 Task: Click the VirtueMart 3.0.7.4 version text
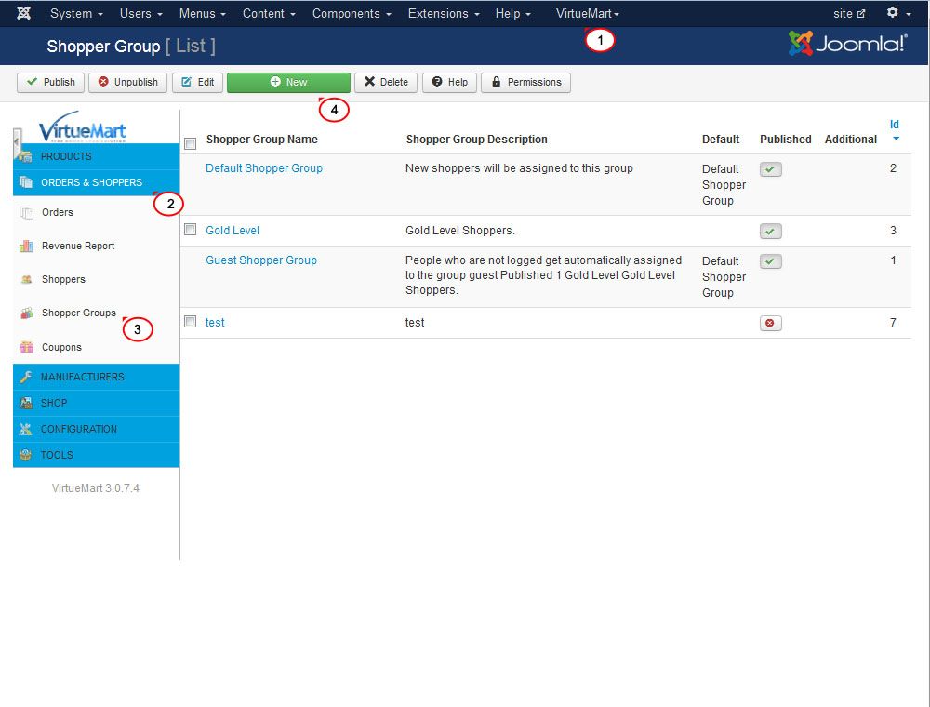[x=96, y=488]
